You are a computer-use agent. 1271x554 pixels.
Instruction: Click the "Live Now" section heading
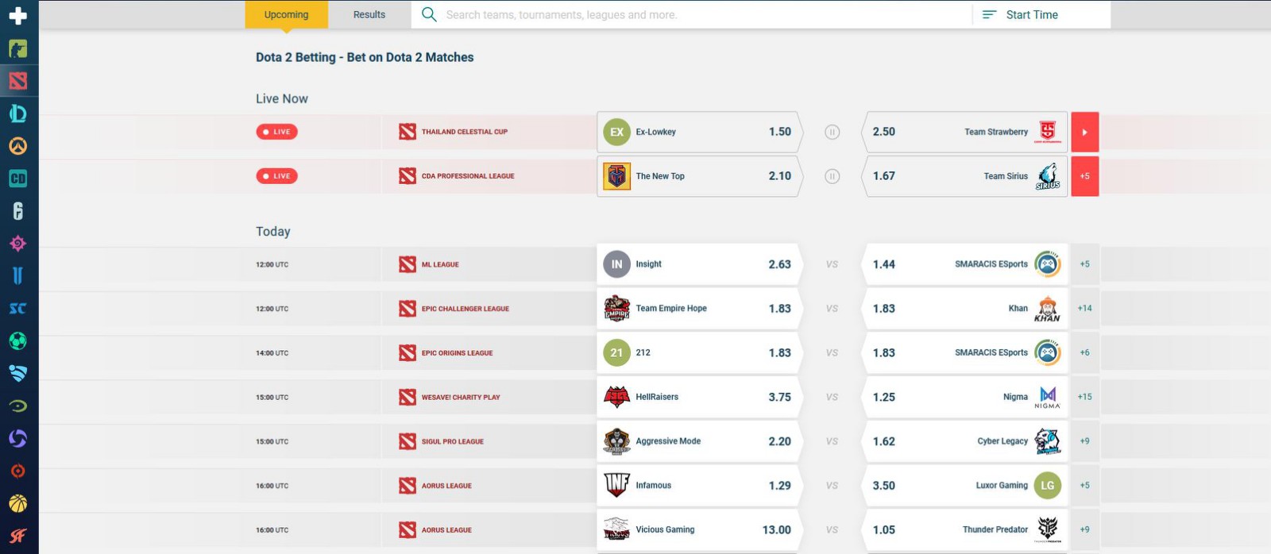(x=282, y=98)
